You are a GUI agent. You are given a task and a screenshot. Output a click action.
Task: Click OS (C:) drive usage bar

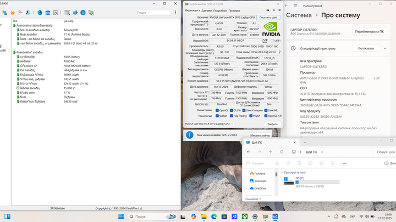pos(317,182)
